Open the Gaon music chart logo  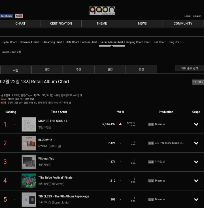click(x=102, y=10)
